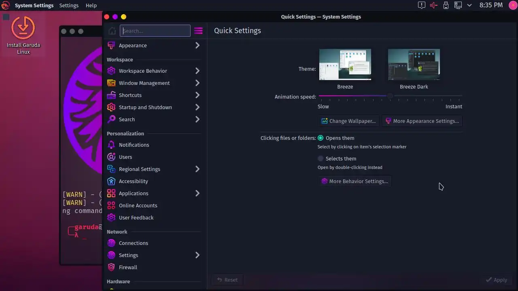This screenshot has width=518, height=291.
Task: Open More Appearance Settings
Action: point(422,121)
